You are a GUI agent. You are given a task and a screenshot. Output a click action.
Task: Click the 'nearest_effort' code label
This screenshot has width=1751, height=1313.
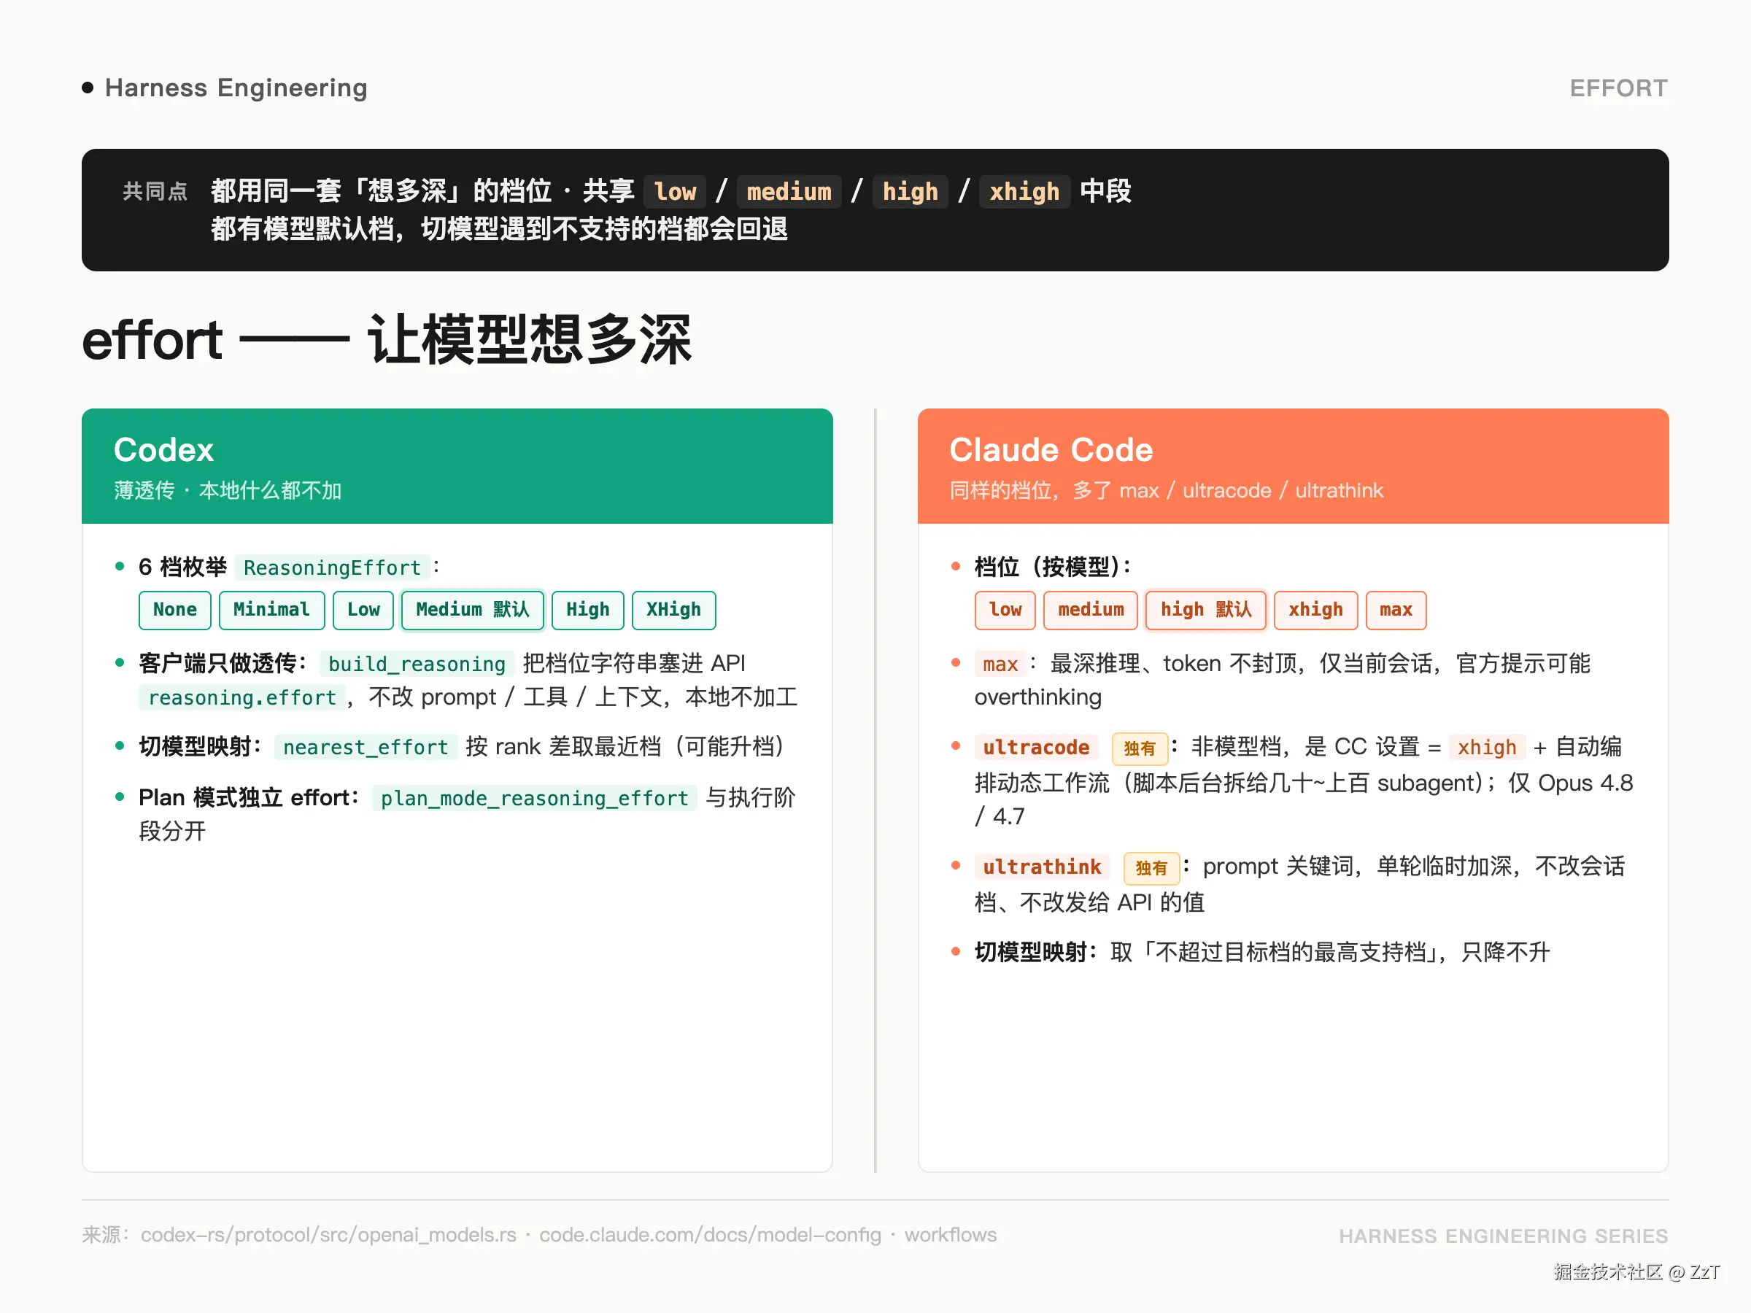pyautogui.click(x=365, y=747)
